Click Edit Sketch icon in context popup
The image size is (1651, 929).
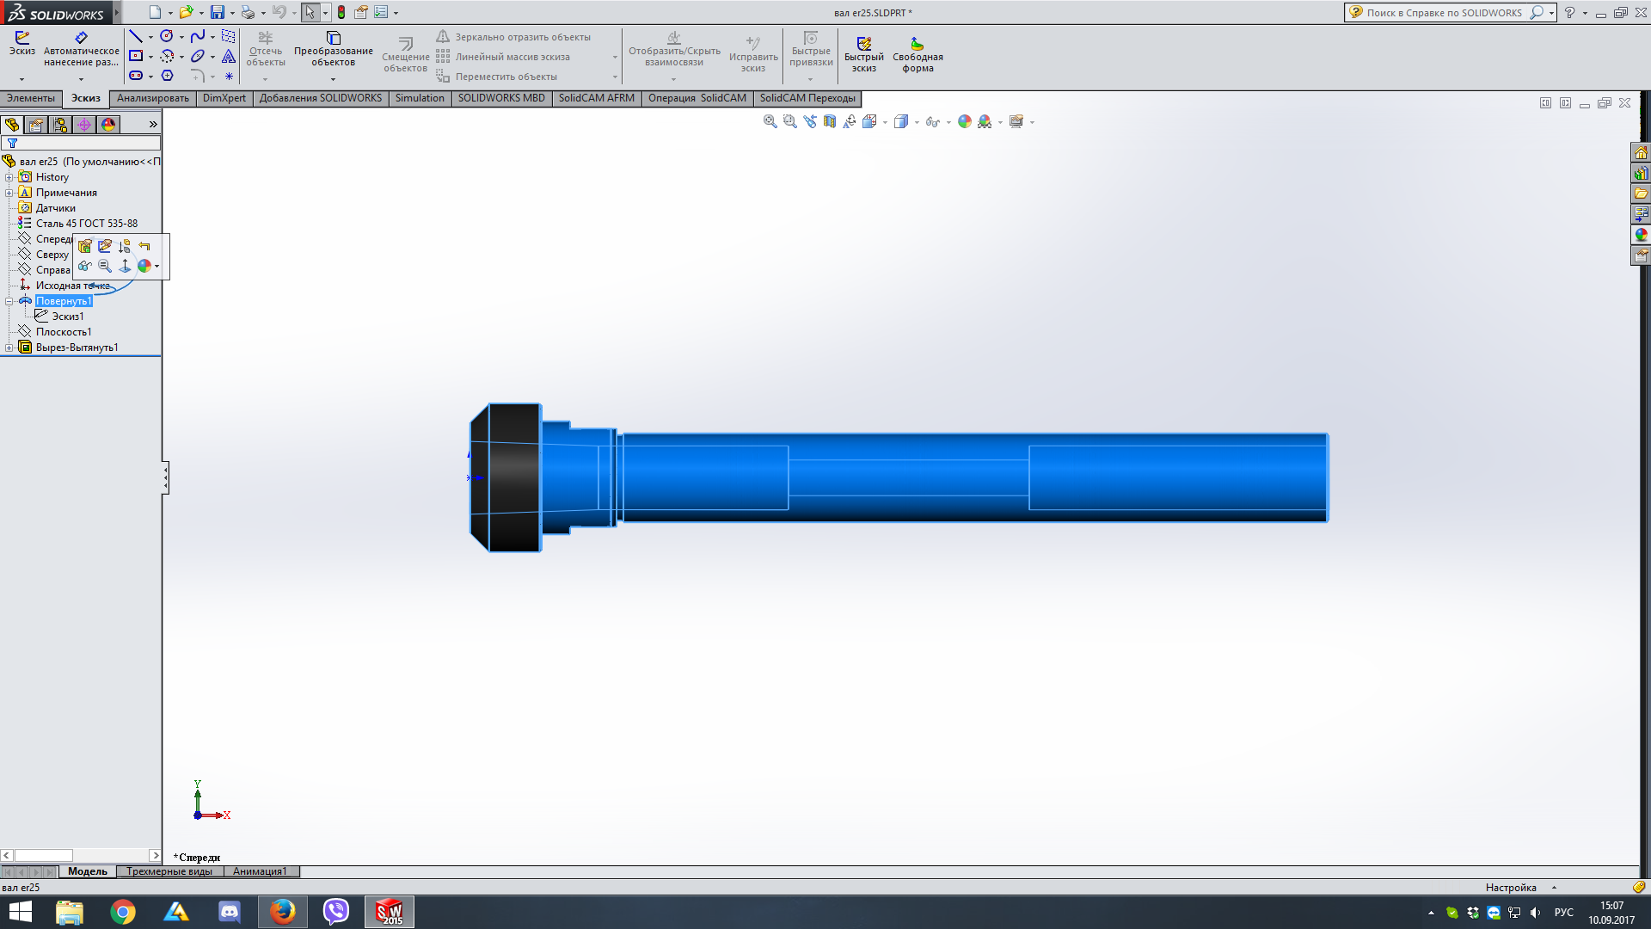pyautogui.click(x=105, y=246)
